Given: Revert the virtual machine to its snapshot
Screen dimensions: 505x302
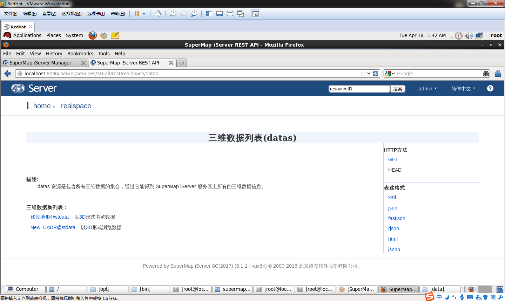Looking at the screenshot, I should tap(183, 14).
